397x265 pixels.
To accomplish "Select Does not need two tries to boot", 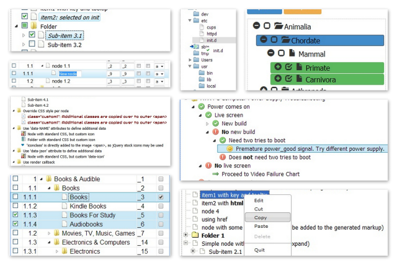I will 269,158.
